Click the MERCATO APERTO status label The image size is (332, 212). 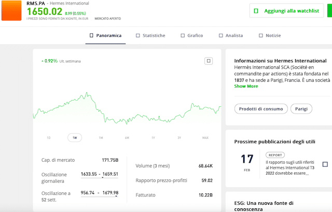coord(108,19)
